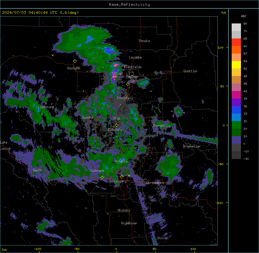Click the yellow marker below Cochrane
Screen dimensions: 259x253
(x=102, y=177)
